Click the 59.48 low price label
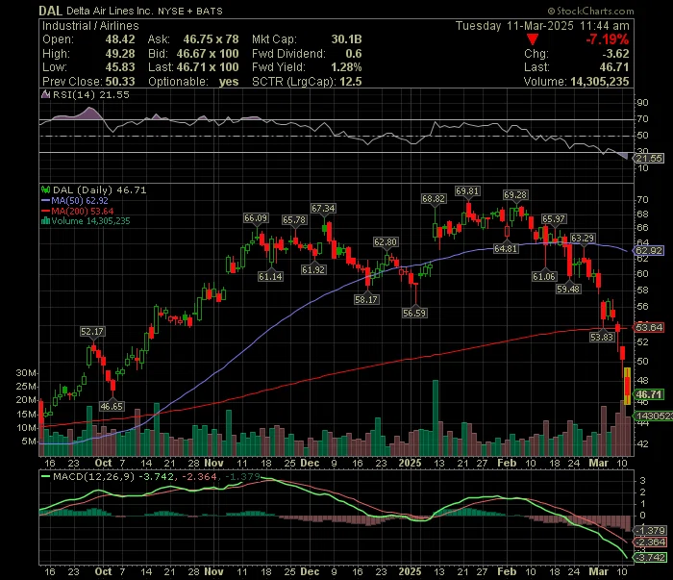 click(x=568, y=289)
